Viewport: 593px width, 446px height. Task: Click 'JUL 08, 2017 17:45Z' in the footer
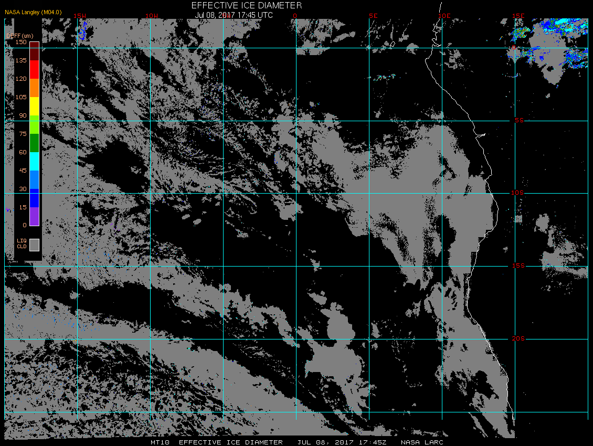(342, 442)
